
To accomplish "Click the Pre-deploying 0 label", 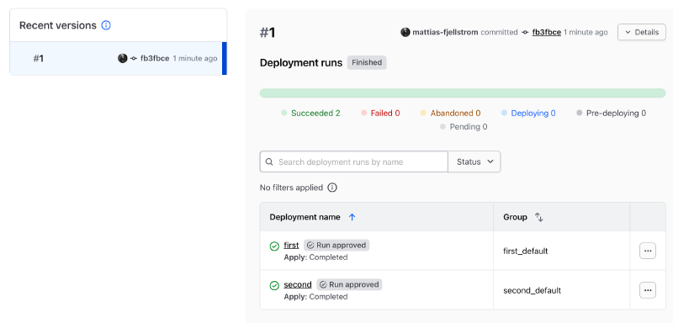I will (x=616, y=114).
